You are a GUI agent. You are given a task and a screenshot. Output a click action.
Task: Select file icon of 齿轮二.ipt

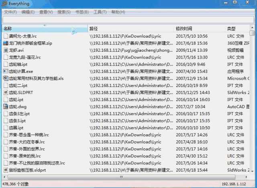[x=6, y=85]
